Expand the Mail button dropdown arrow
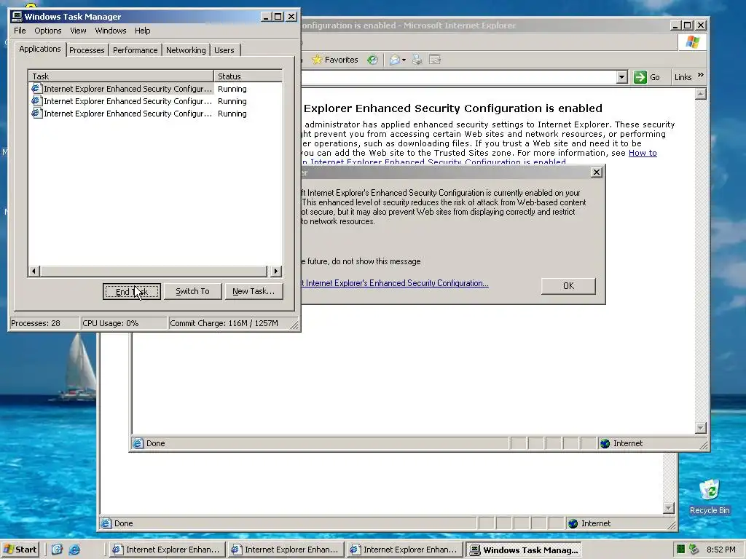Viewport: 746px width, 559px height. (404, 60)
